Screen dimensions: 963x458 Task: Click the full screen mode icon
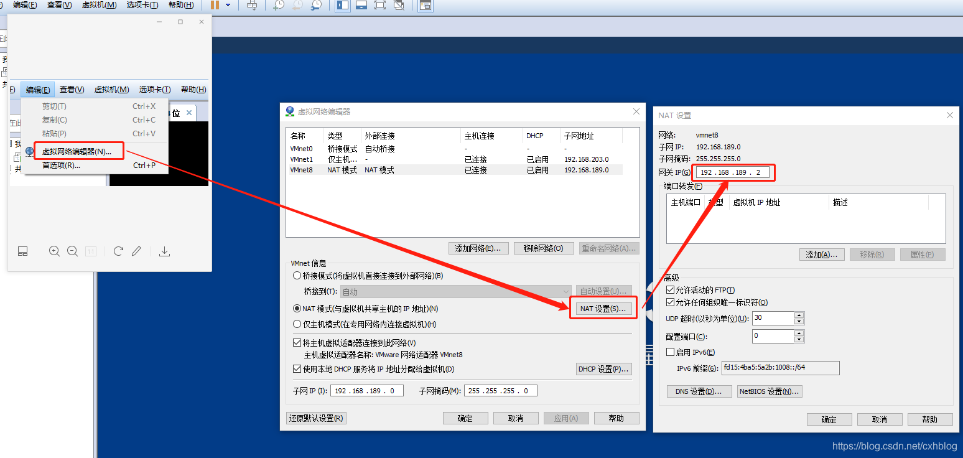[x=381, y=5]
